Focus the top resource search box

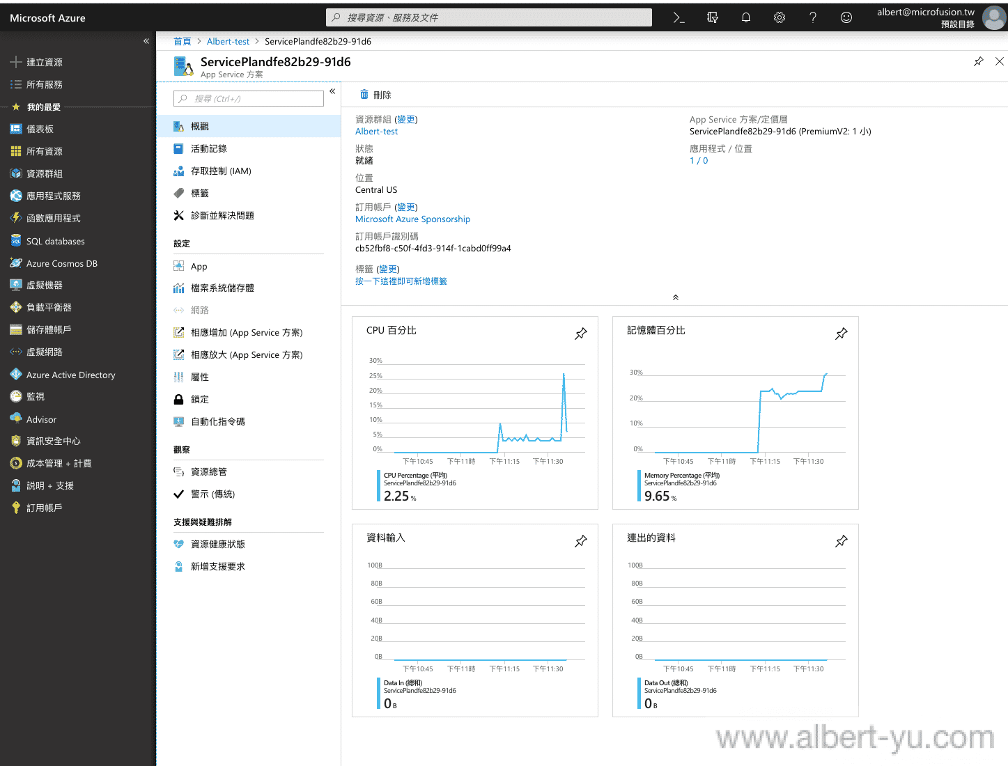tap(489, 17)
